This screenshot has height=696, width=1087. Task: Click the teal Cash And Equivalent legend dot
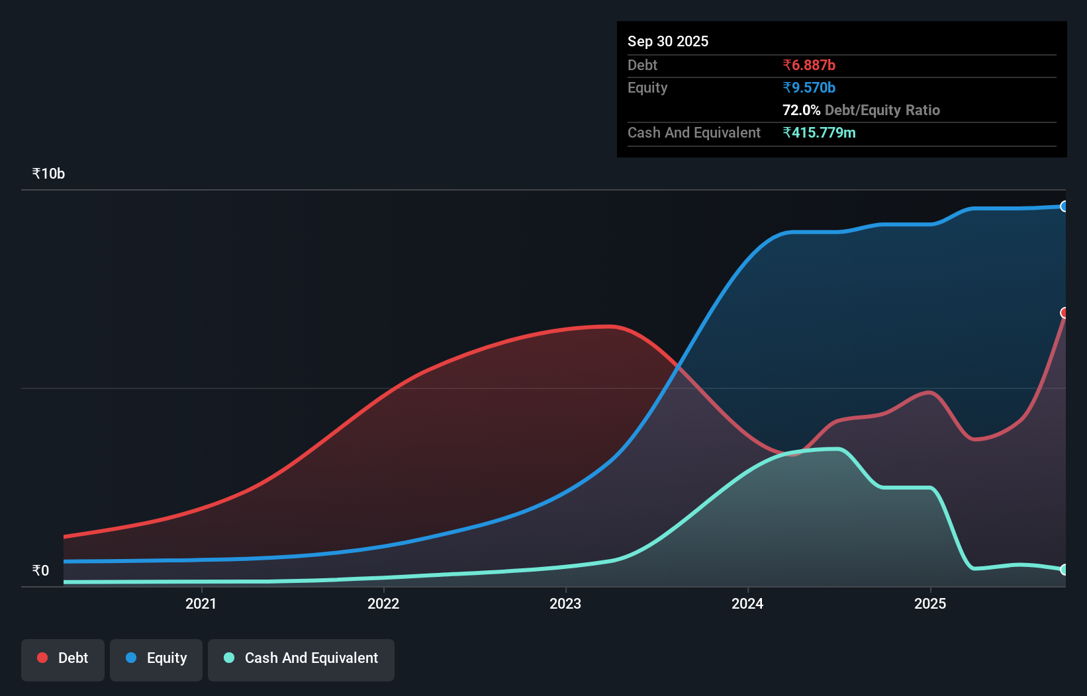[x=228, y=658]
